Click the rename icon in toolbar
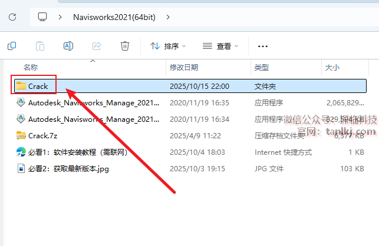 click(68, 46)
